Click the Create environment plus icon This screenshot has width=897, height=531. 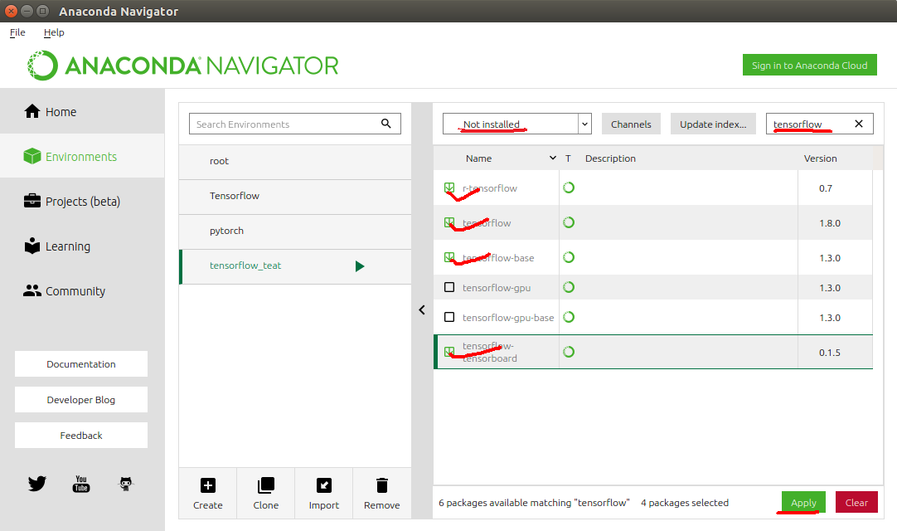(x=207, y=485)
